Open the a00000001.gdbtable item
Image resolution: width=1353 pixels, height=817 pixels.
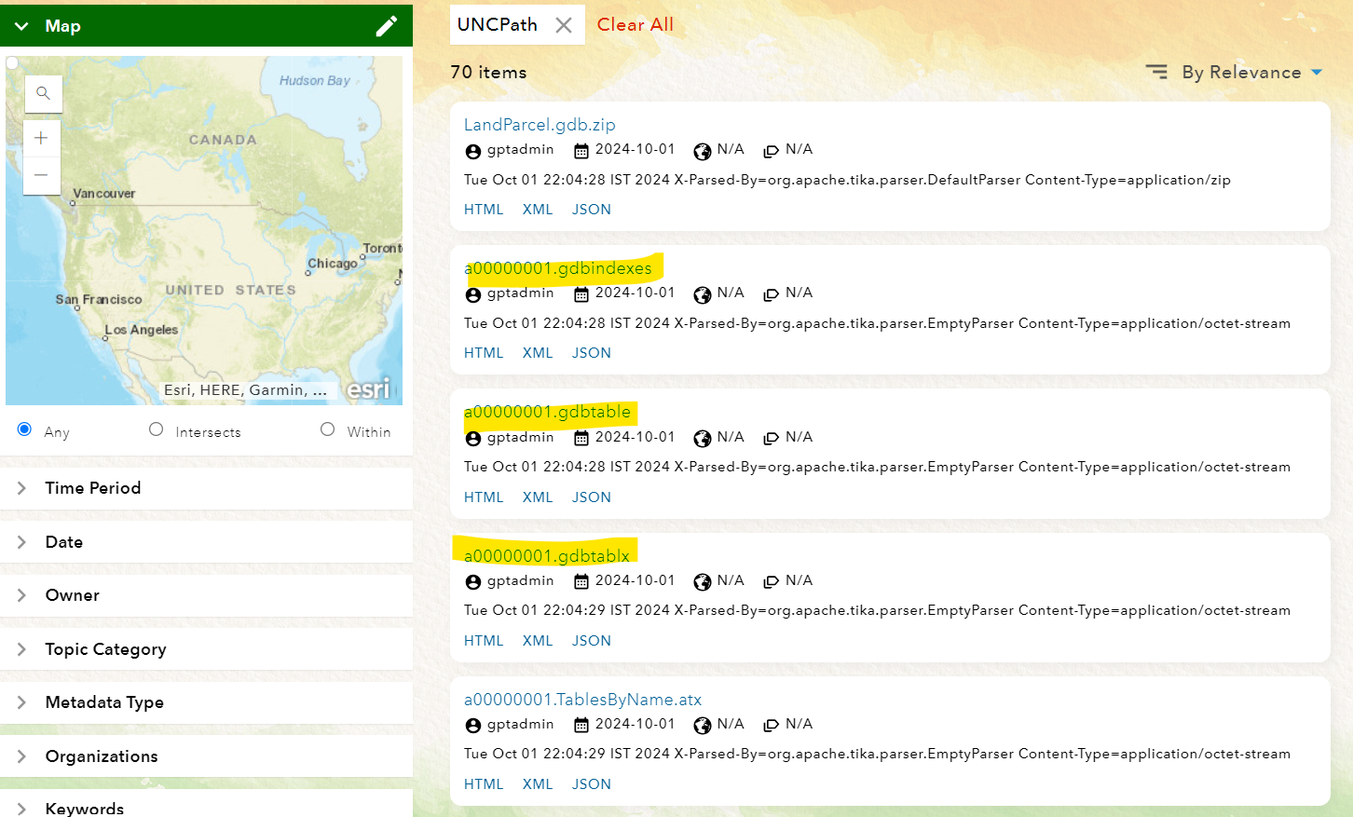point(547,412)
